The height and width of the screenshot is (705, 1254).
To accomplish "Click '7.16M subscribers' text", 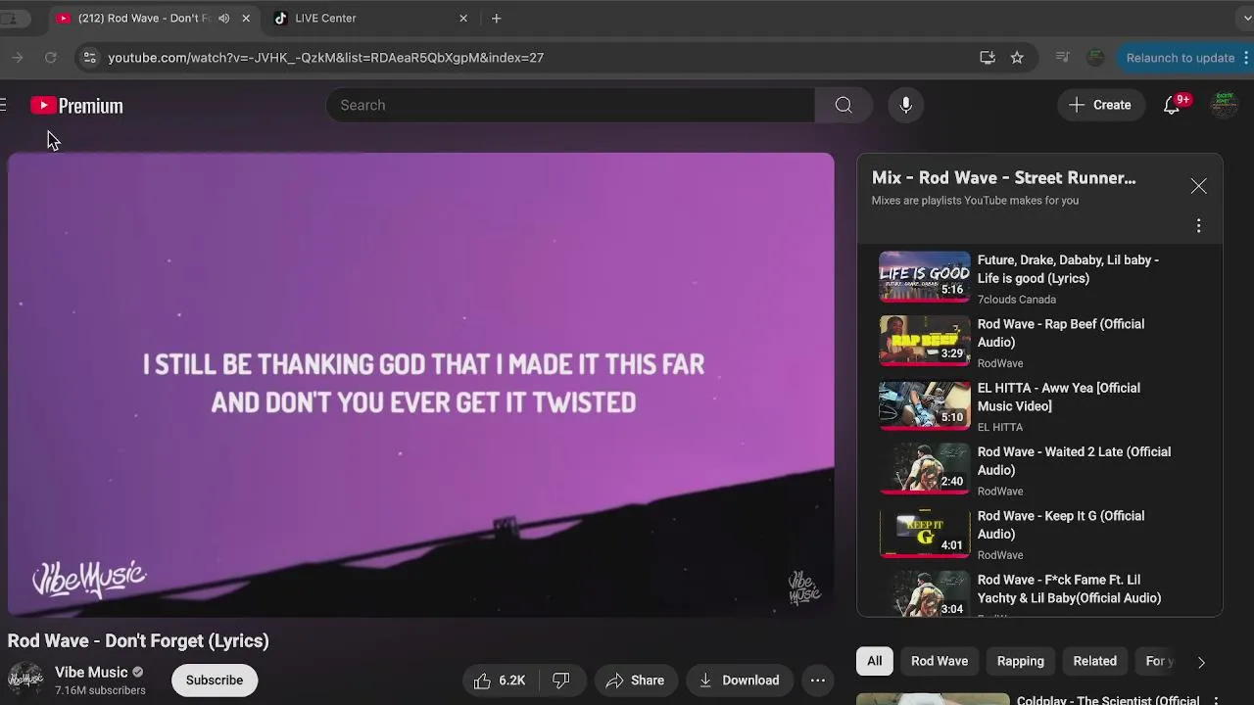I will point(100,690).
